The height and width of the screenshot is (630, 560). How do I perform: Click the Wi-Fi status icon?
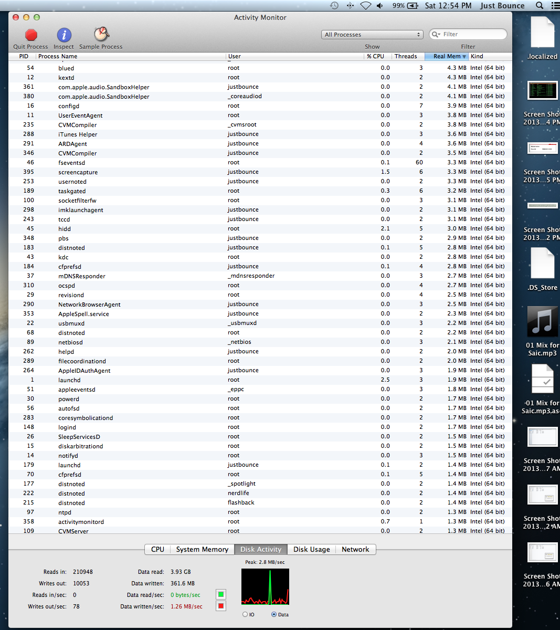pyautogui.click(x=366, y=5)
